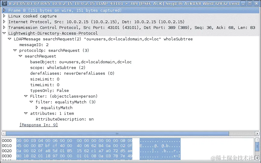
Task: Click the horizontal scrollbar left arrow
Action: [4, 133]
